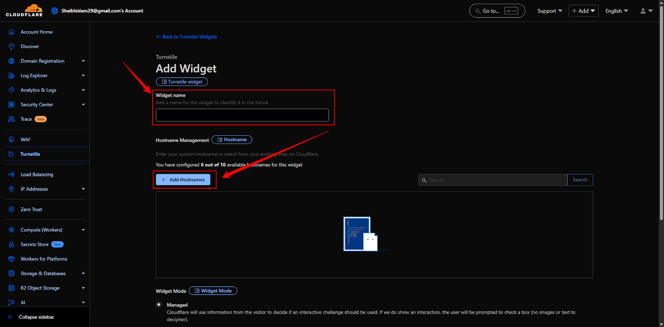Expand Domain Registration submenu arrow

[x=83, y=61]
